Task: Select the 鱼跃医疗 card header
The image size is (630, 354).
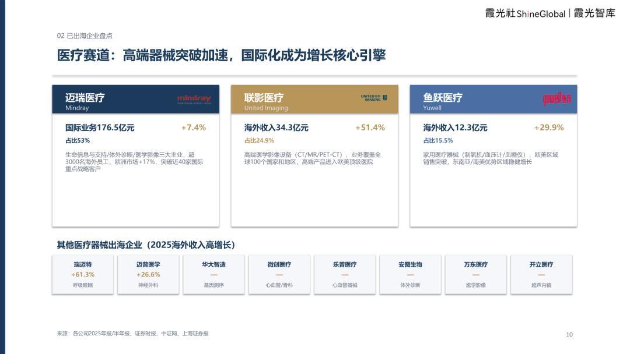Action: pos(494,99)
